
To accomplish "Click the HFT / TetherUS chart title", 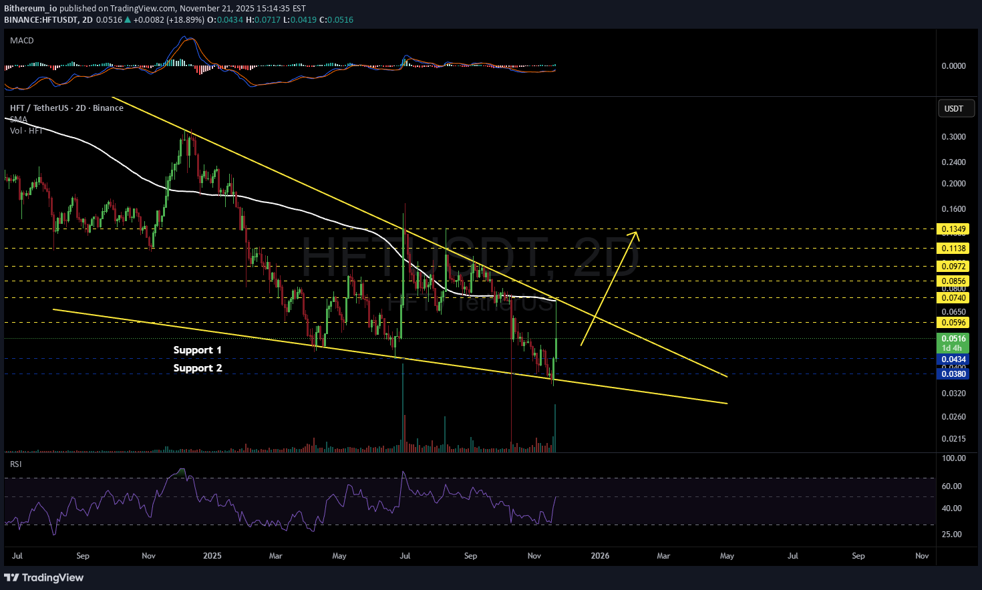I will coord(66,108).
